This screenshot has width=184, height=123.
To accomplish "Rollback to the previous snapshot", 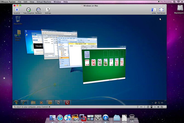I will coord(38,11).
